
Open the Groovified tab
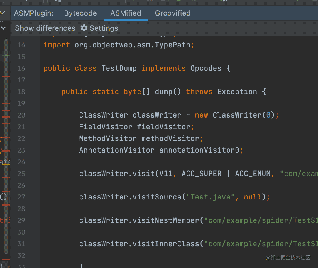coord(173,13)
